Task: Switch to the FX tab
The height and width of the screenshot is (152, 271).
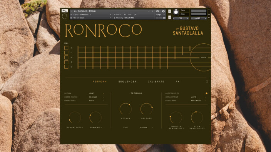Action: (x=177, y=81)
